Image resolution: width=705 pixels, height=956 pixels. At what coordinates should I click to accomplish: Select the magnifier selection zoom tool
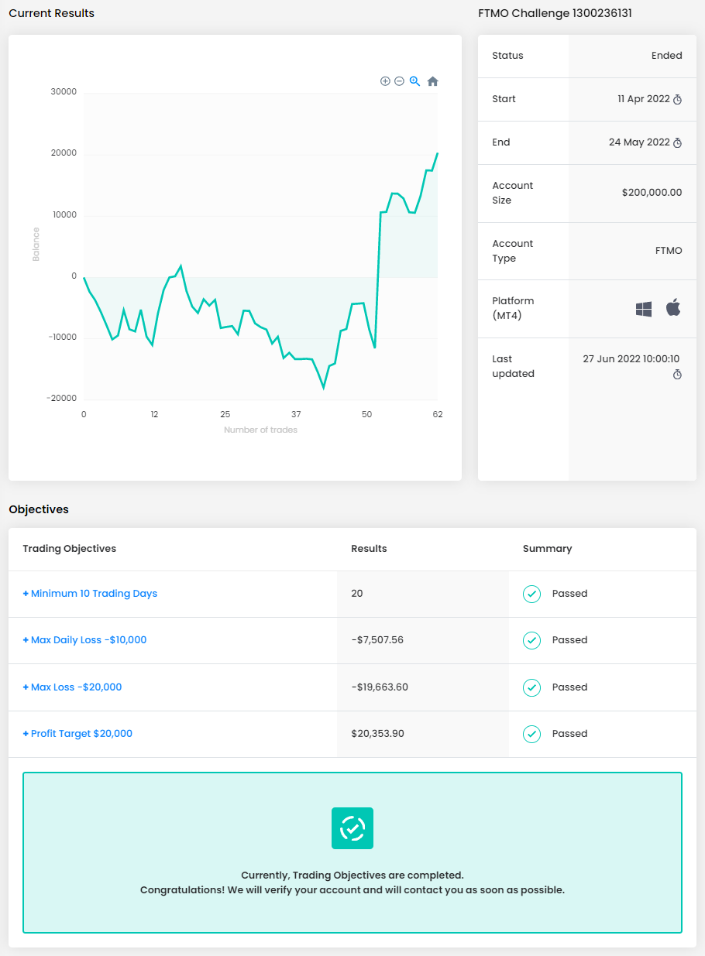[414, 81]
